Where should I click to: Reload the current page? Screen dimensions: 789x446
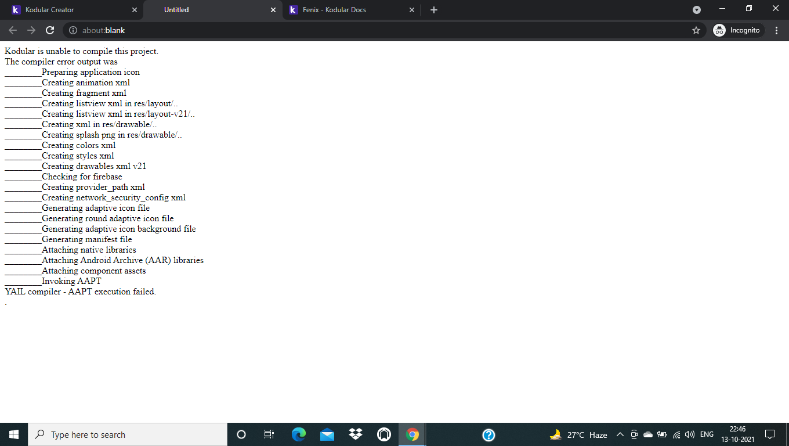(x=50, y=30)
